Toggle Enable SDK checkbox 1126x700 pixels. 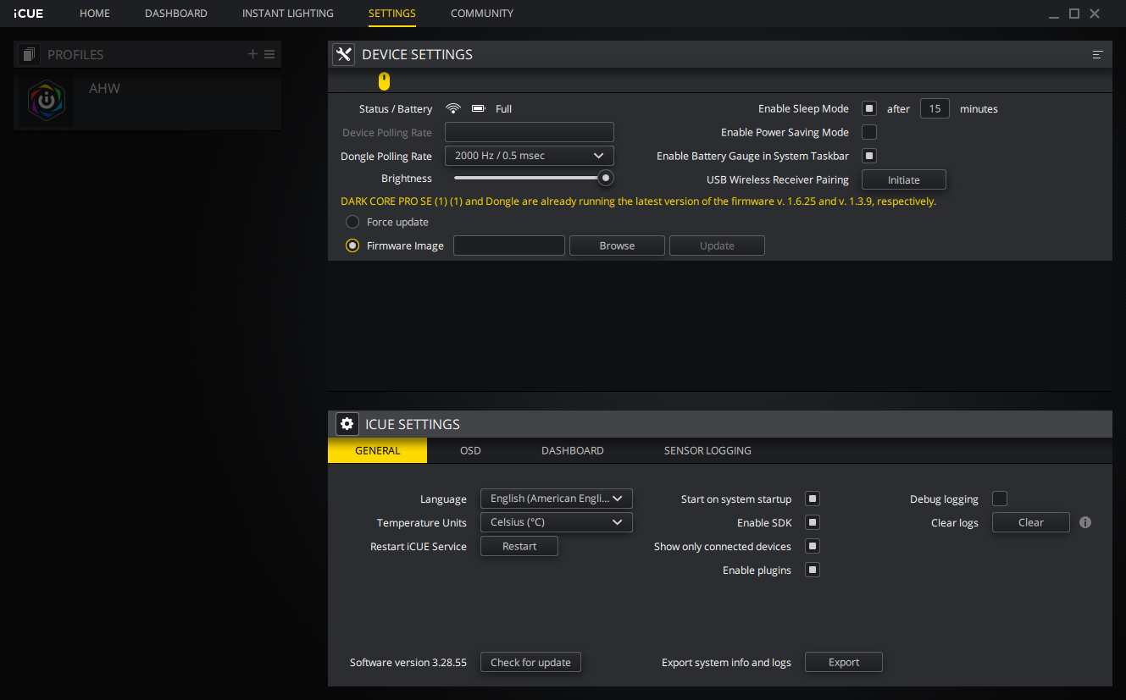click(x=813, y=522)
